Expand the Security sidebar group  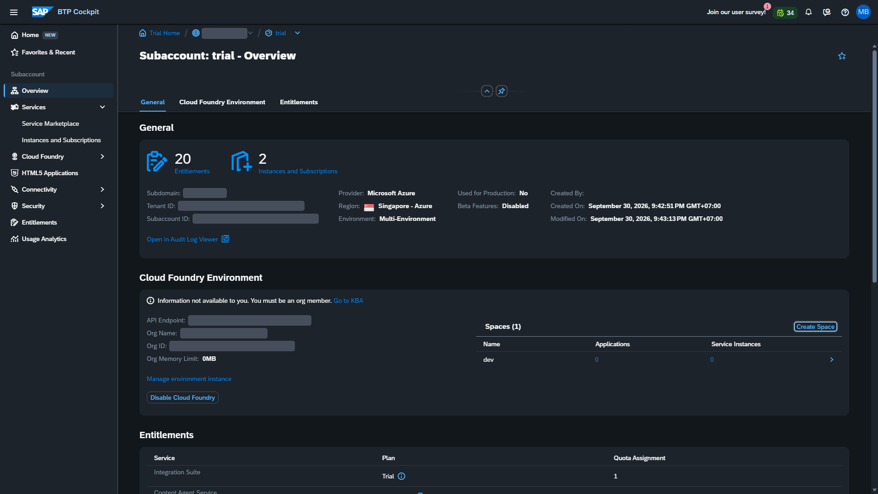click(102, 206)
